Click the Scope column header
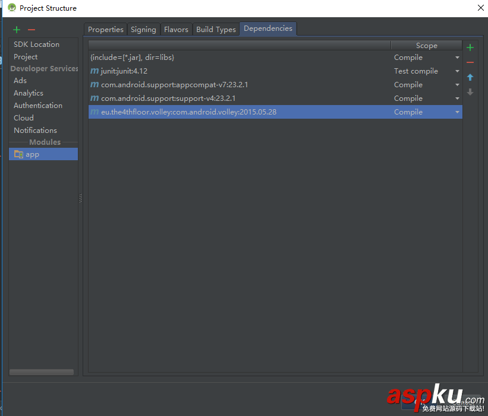 tap(426, 45)
